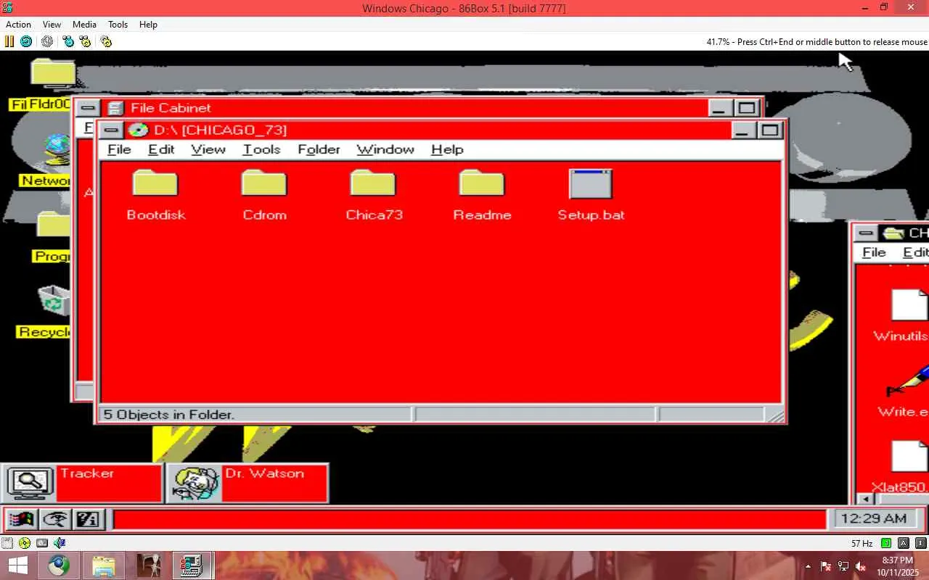This screenshot has width=929, height=580.
Task: Open Window menu in D:\ CHICAGO_73 window
Action: tap(385, 149)
